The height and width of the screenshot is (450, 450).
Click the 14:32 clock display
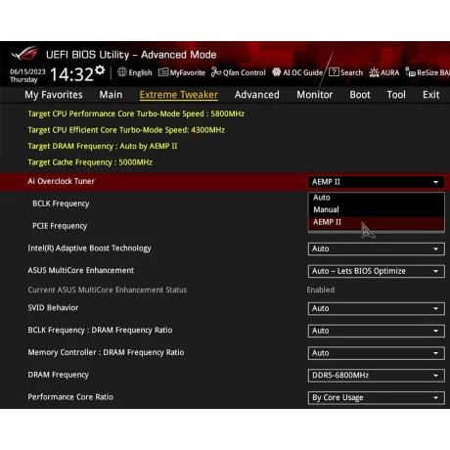click(71, 74)
